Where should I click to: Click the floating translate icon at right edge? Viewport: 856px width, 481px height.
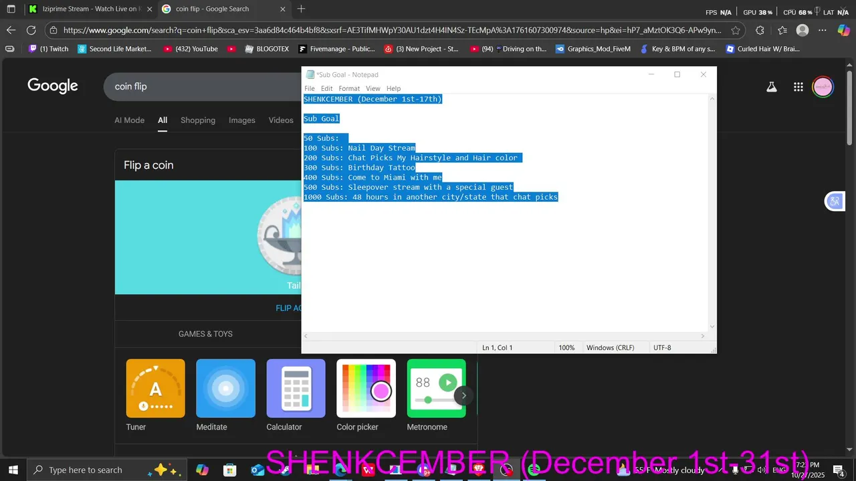(x=835, y=200)
